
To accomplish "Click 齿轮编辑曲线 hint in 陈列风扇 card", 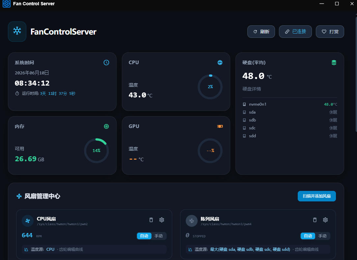I will click(307, 249).
